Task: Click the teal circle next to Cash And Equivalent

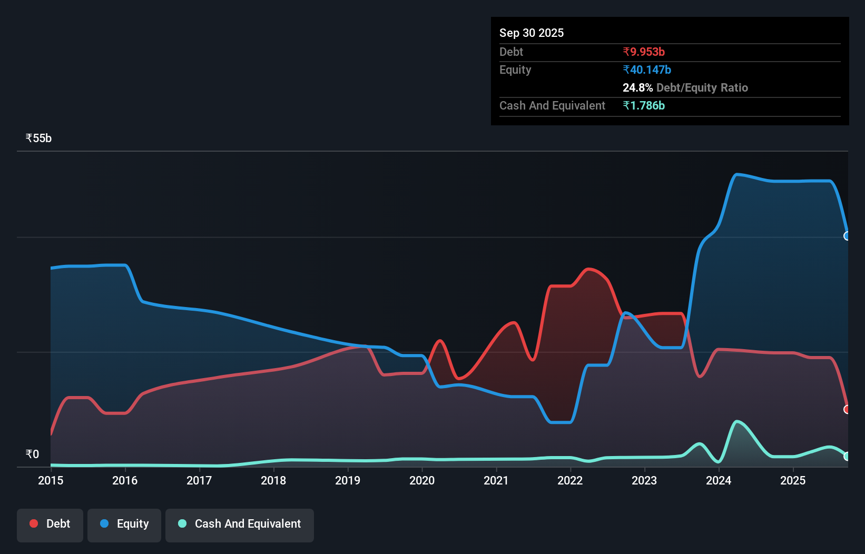Action: pos(182,523)
